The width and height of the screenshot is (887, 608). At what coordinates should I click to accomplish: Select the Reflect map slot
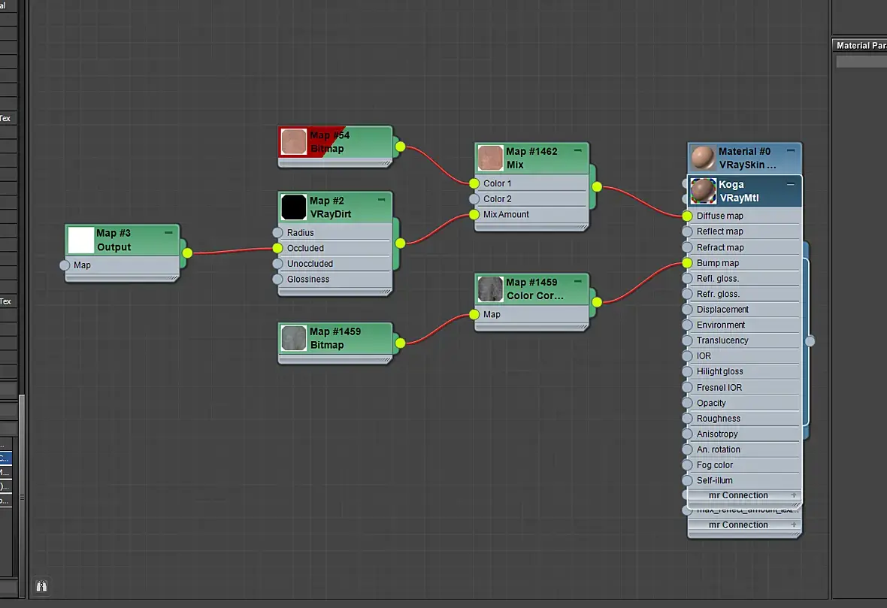tap(744, 231)
